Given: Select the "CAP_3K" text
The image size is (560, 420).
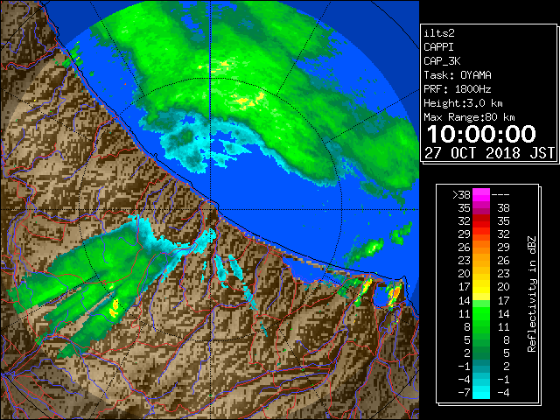Looking at the screenshot, I should (442, 61).
